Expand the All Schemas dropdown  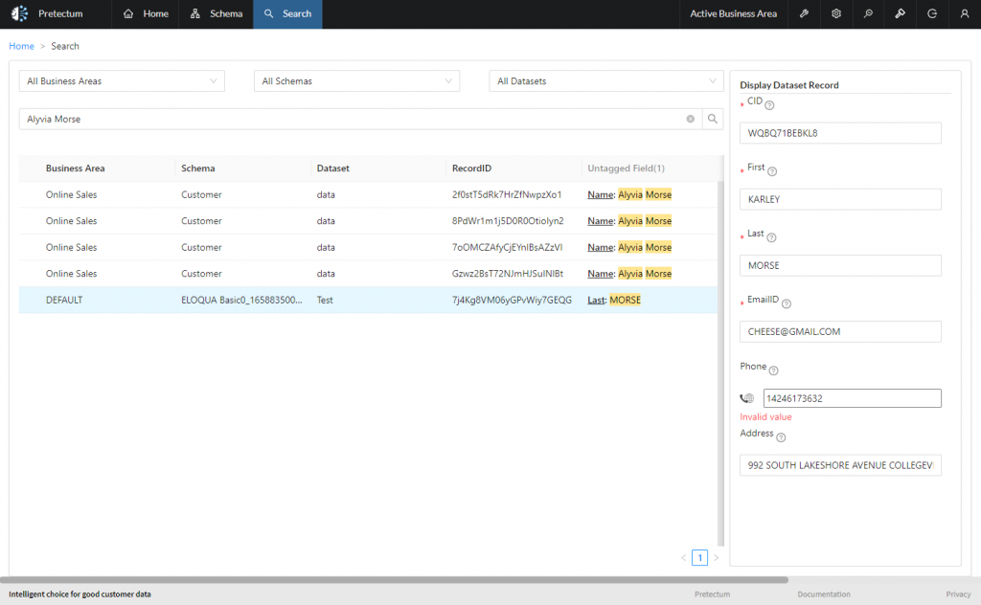pos(356,81)
